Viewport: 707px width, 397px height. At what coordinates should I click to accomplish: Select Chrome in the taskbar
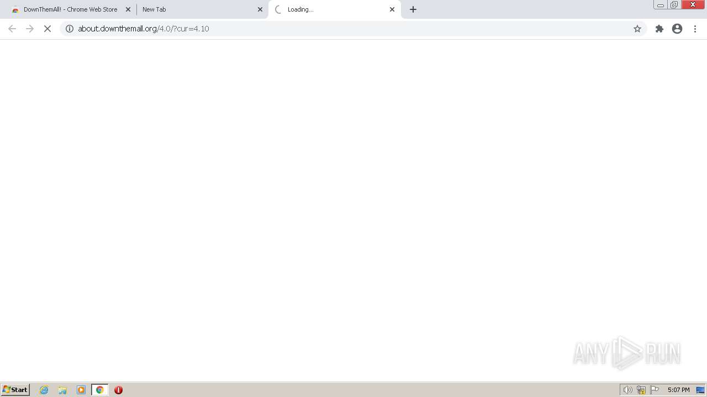pos(100,390)
